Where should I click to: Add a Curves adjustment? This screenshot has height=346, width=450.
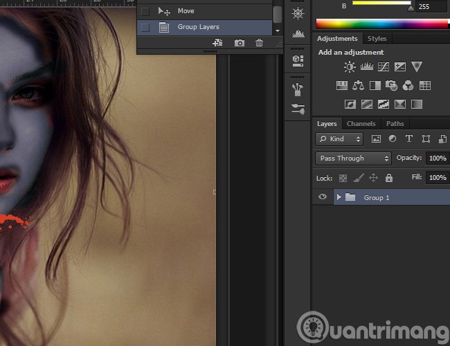[x=384, y=67]
